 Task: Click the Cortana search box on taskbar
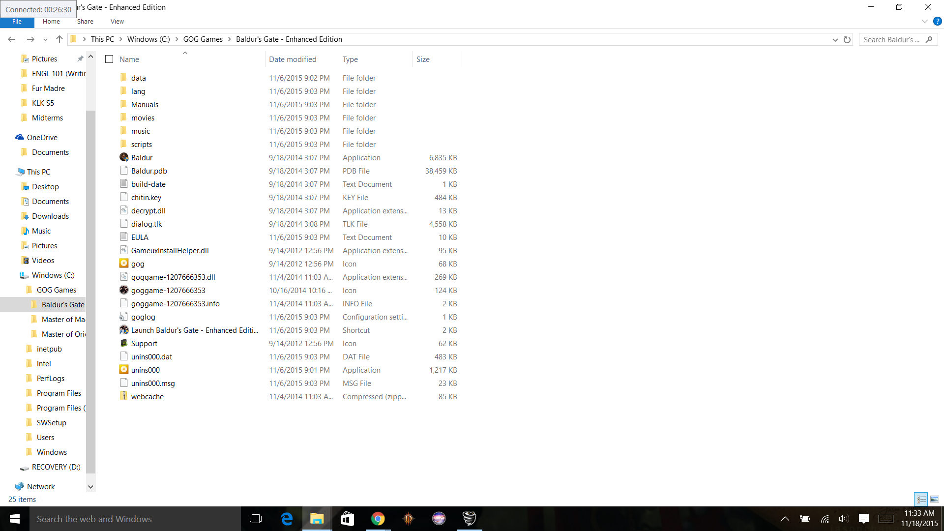click(x=136, y=519)
